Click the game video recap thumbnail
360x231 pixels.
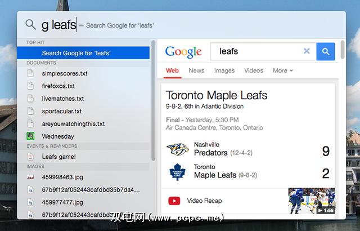point(311,201)
